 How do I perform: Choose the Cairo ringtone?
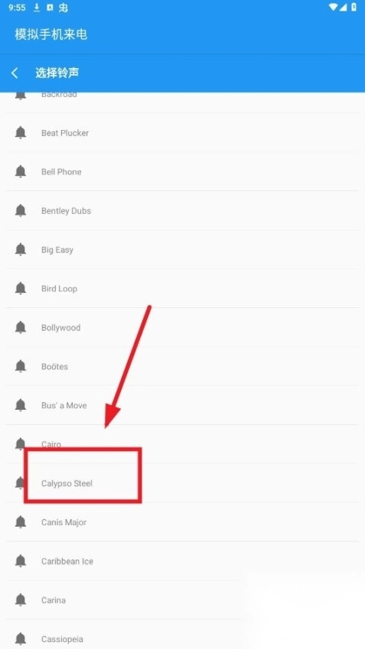pyautogui.click(x=182, y=444)
